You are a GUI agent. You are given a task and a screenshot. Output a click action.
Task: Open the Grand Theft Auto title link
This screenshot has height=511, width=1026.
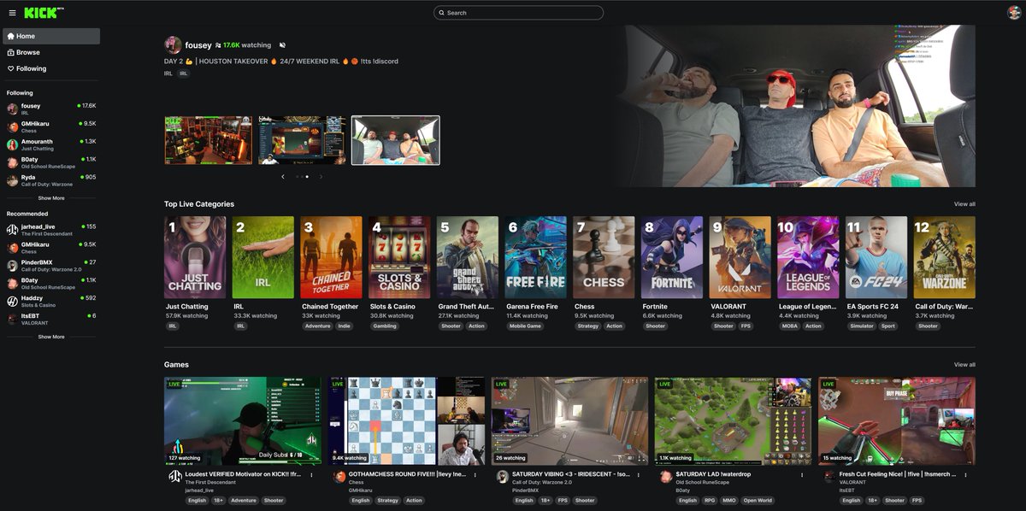[466, 307]
